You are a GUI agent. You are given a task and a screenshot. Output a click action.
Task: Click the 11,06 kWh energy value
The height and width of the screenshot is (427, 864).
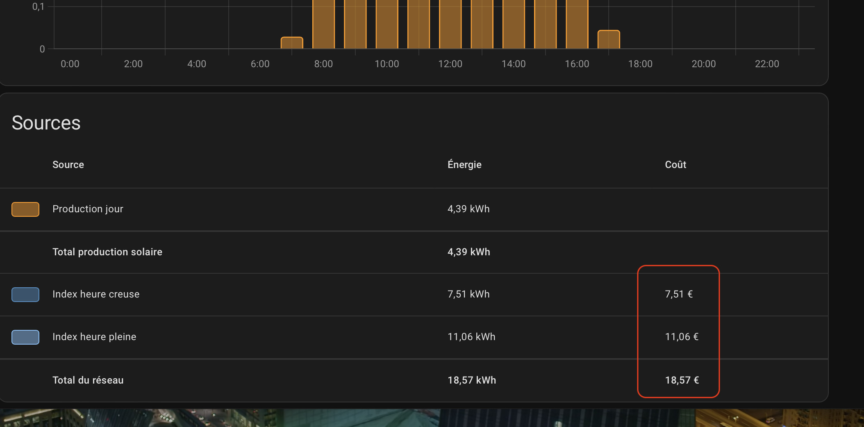click(471, 337)
